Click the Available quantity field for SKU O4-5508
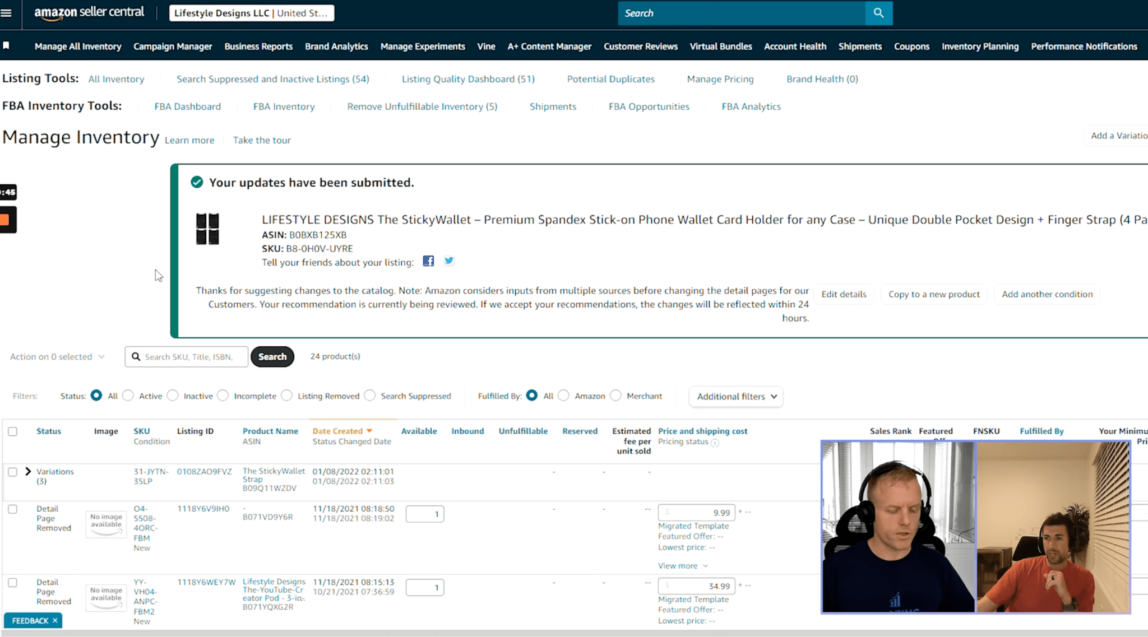 tap(425, 514)
